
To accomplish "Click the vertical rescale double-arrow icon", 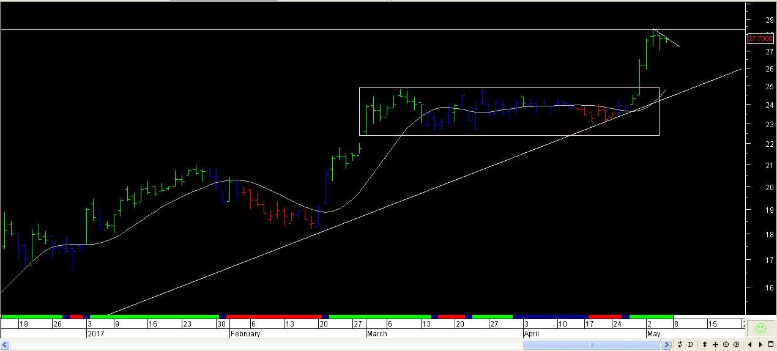I will (x=705, y=344).
